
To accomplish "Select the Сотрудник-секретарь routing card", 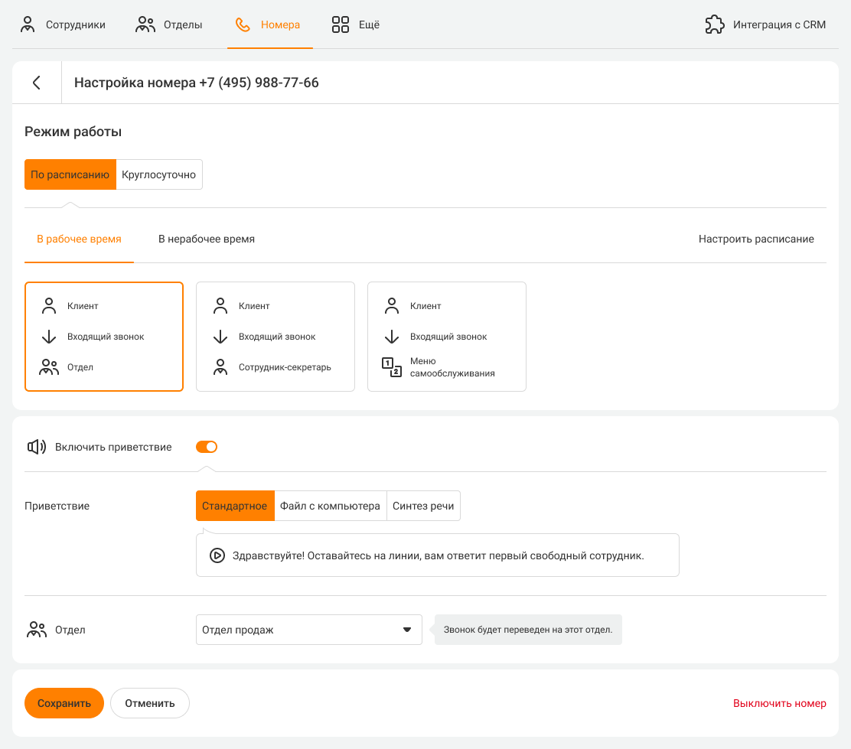I will 276,337.
